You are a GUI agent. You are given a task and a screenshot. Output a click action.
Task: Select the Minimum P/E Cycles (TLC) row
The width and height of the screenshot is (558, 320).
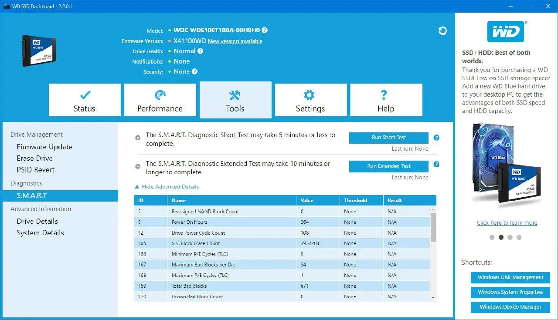point(282,254)
